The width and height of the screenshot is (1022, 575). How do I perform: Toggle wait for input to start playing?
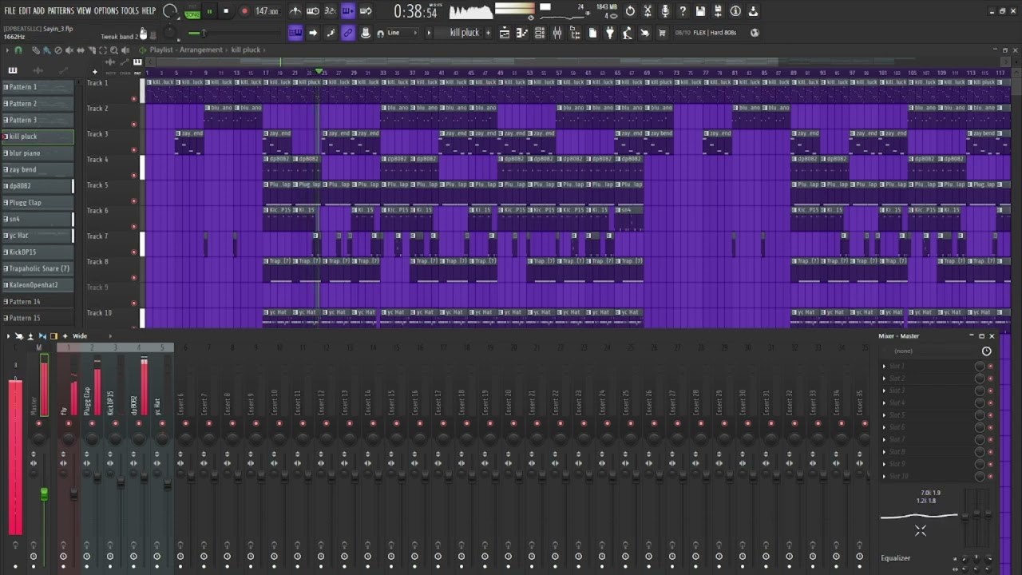point(313,11)
